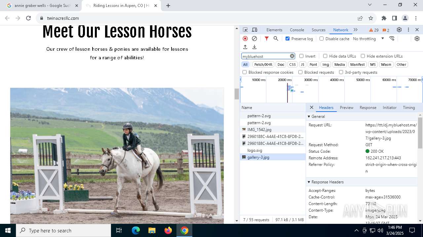
Task: Select the inspect element picker icon
Action: coord(245,30)
